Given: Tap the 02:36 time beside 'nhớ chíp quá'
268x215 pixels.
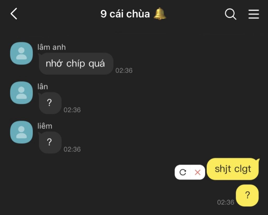Looking at the screenshot, I should click(x=124, y=70).
